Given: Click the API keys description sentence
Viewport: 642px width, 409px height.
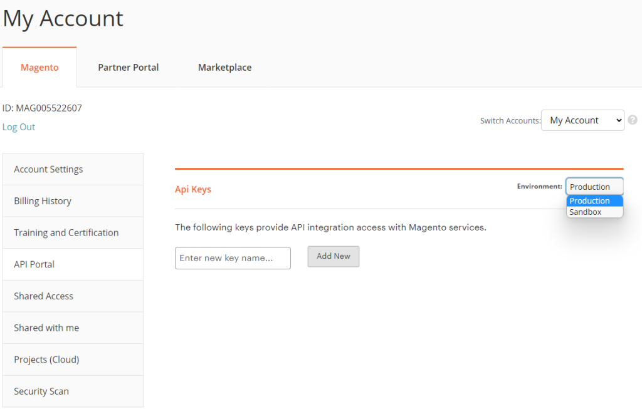Looking at the screenshot, I should (x=331, y=227).
